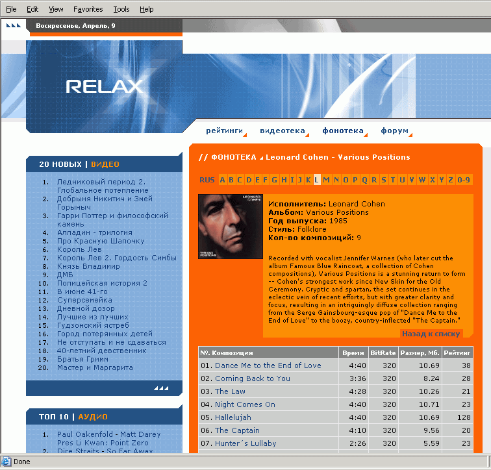Choose the 0-9 filter in the alphabet index

[x=464, y=180]
